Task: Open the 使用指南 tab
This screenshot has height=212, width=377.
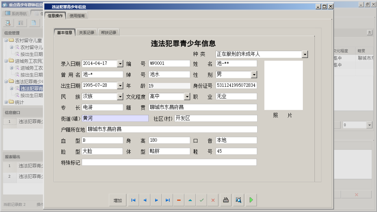Action: (78, 16)
